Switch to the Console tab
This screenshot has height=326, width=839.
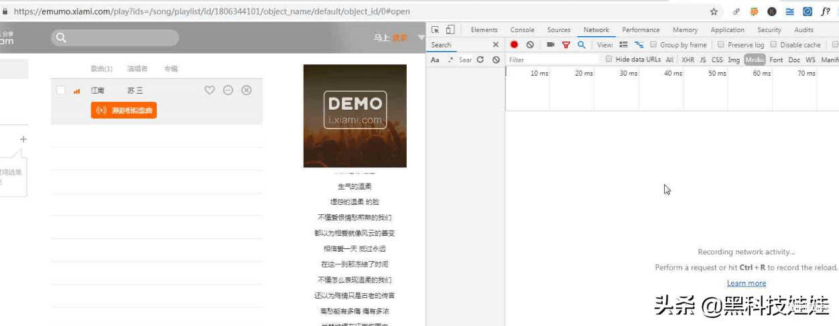click(522, 29)
